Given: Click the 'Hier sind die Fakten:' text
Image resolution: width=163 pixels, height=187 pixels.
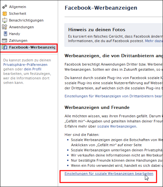Looking at the screenshot, I should (x=82, y=135).
